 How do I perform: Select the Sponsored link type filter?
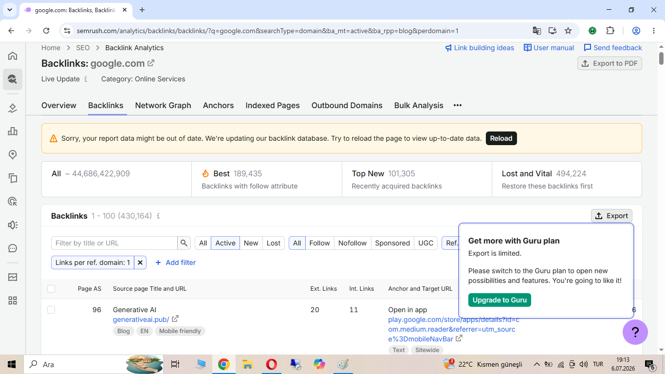point(392,243)
